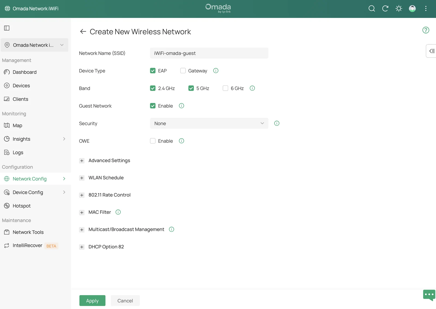This screenshot has width=436, height=309.
Task: Expand the Device Config submenu chevron
Action: pyautogui.click(x=64, y=192)
